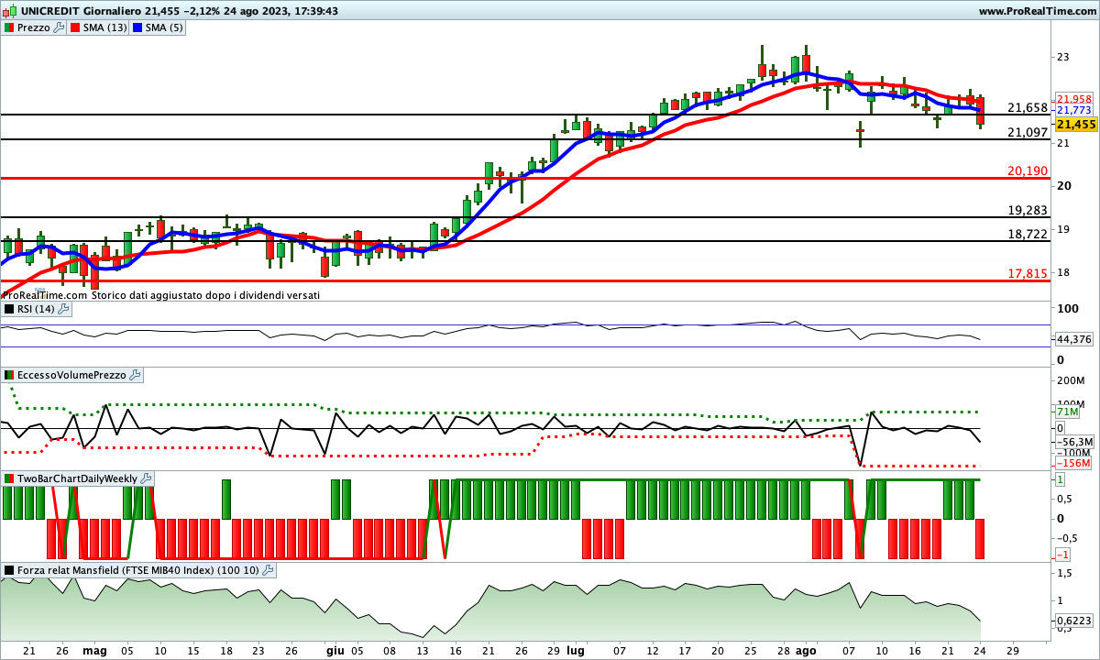Click the red 20,190 level label
1100x660 pixels.
coord(1028,170)
